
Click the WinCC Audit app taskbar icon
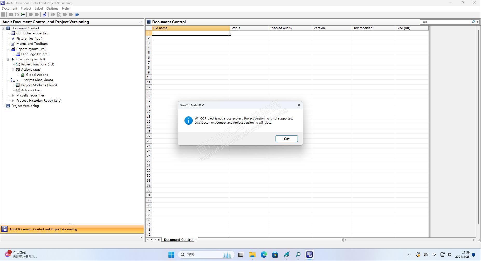[310, 255]
